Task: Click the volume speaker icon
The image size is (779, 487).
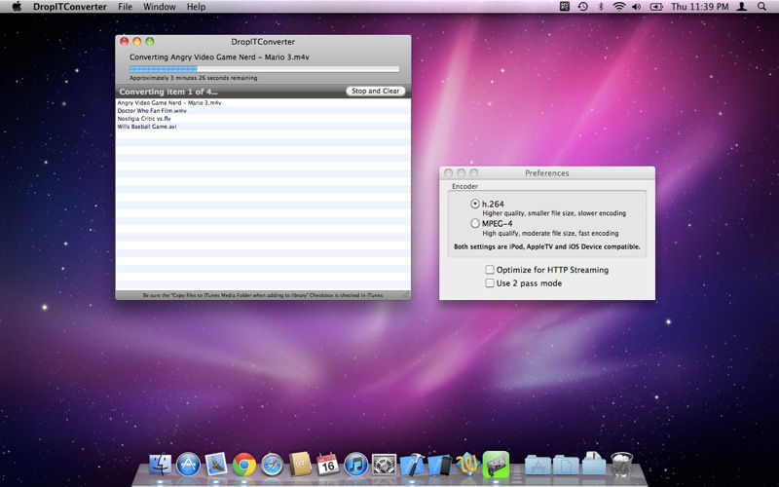Action: [x=637, y=7]
